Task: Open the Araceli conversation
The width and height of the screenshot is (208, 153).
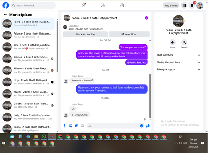Action: tap(28, 94)
